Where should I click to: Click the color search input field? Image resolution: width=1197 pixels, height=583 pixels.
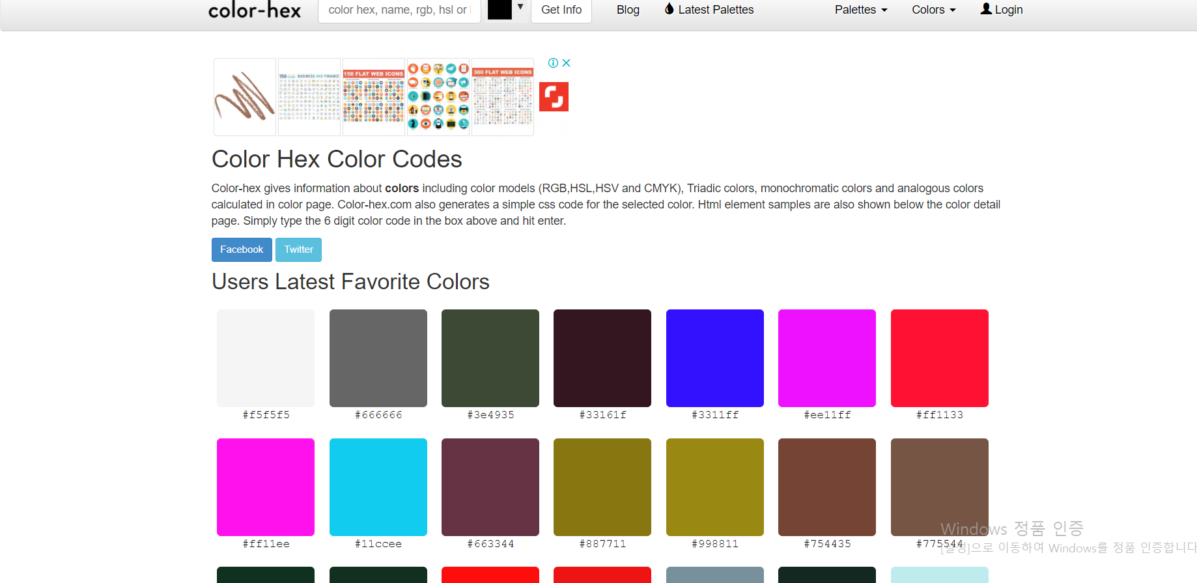(x=399, y=10)
